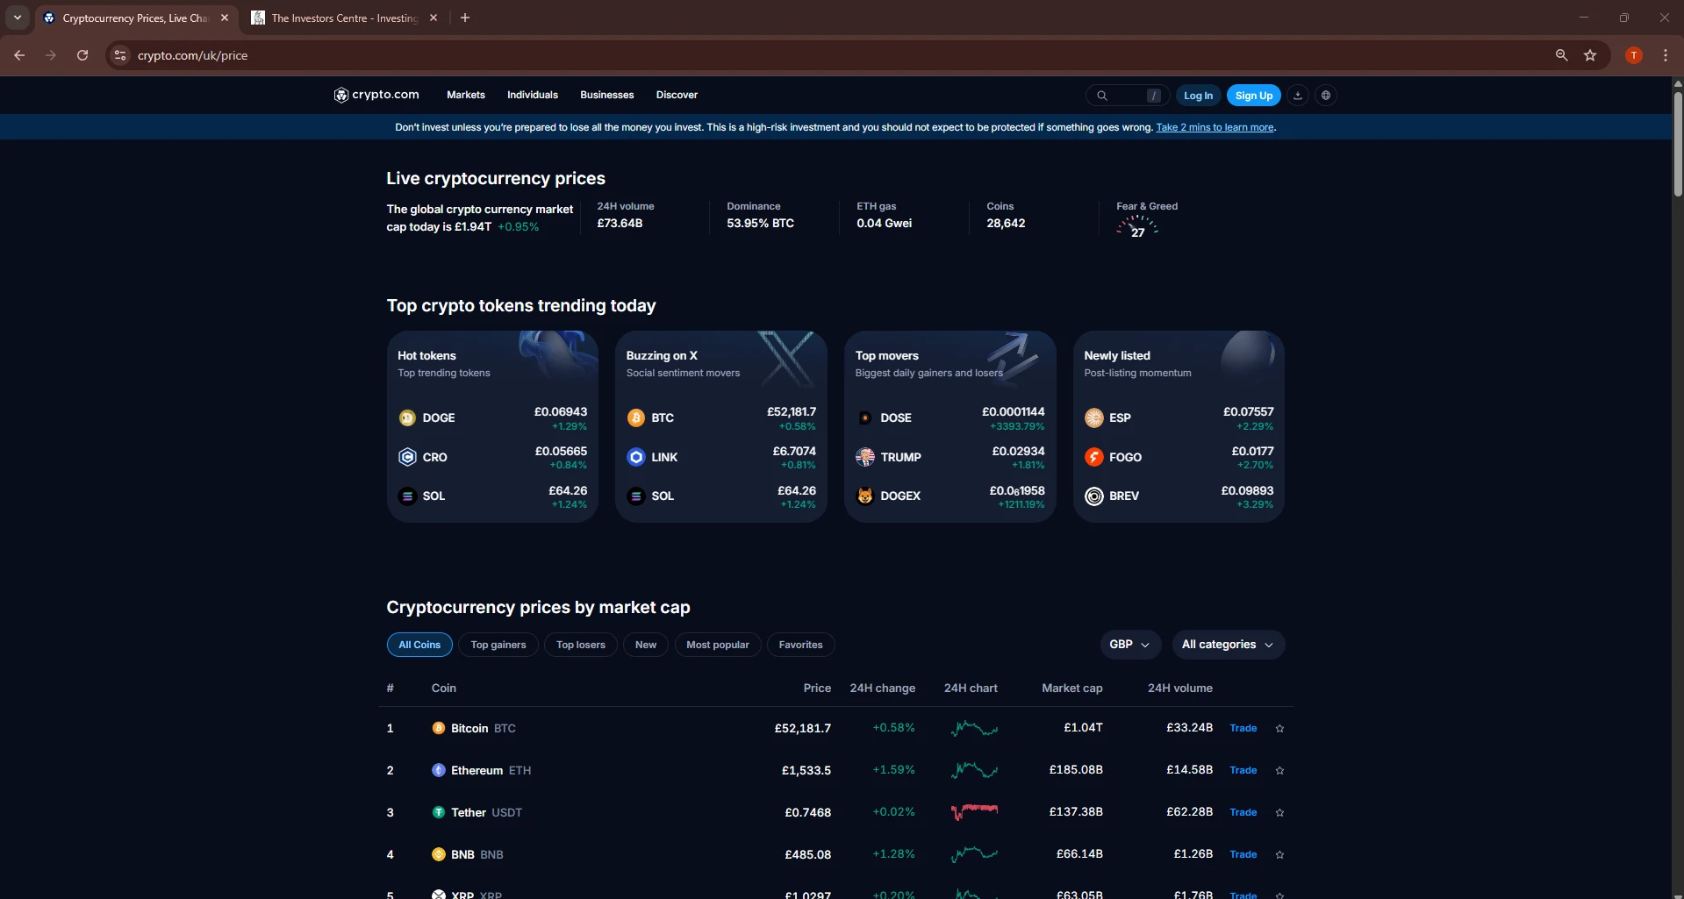
Task: Click the CRO coin icon in Hot tokens
Action: pyautogui.click(x=407, y=457)
